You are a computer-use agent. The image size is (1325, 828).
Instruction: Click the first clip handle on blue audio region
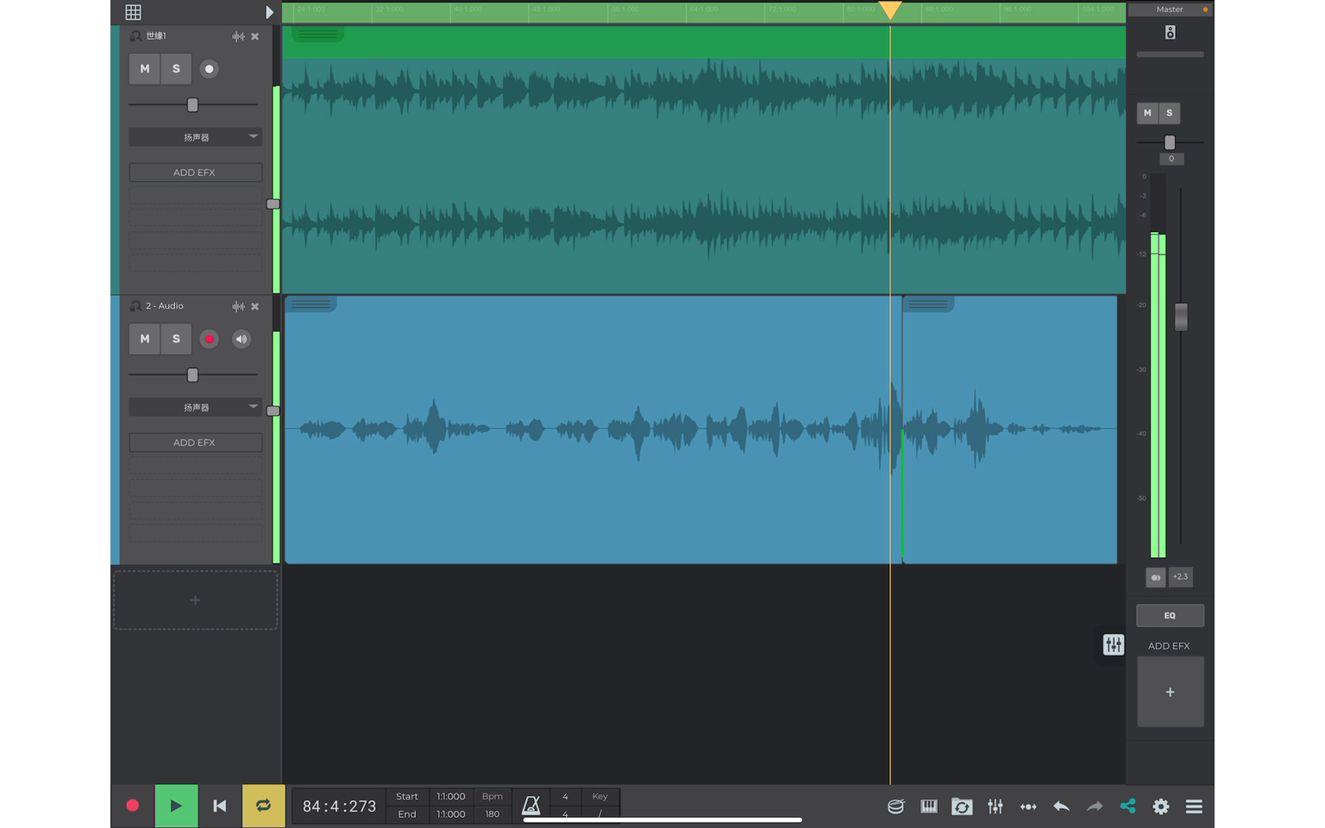click(311, 304)
